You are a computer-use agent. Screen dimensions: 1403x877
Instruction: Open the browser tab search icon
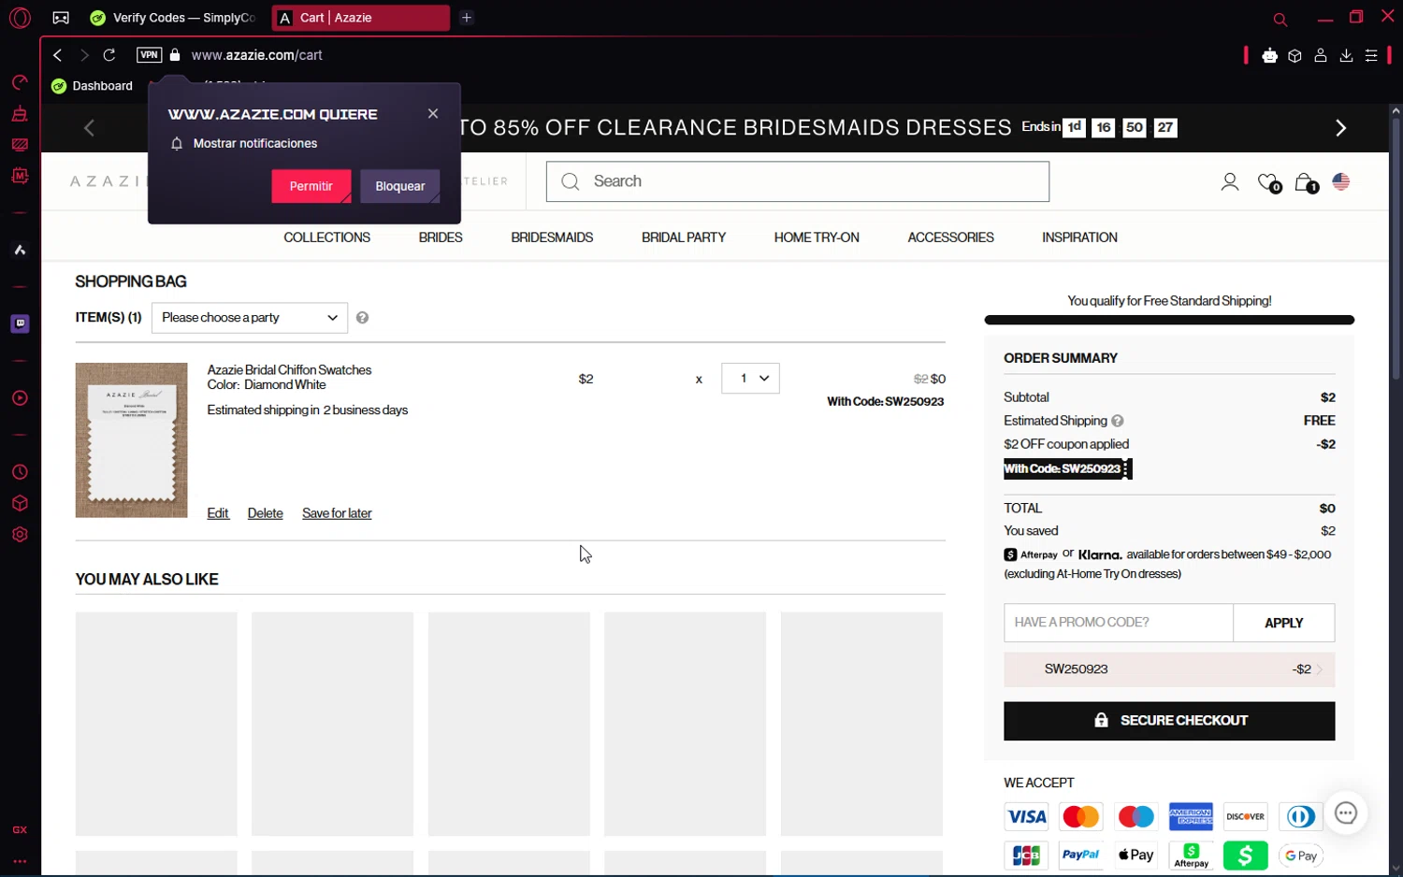(x=1280, y=19)
